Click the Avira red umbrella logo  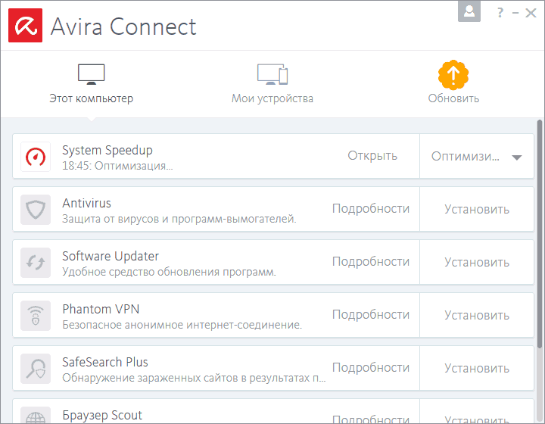point(26,26)
